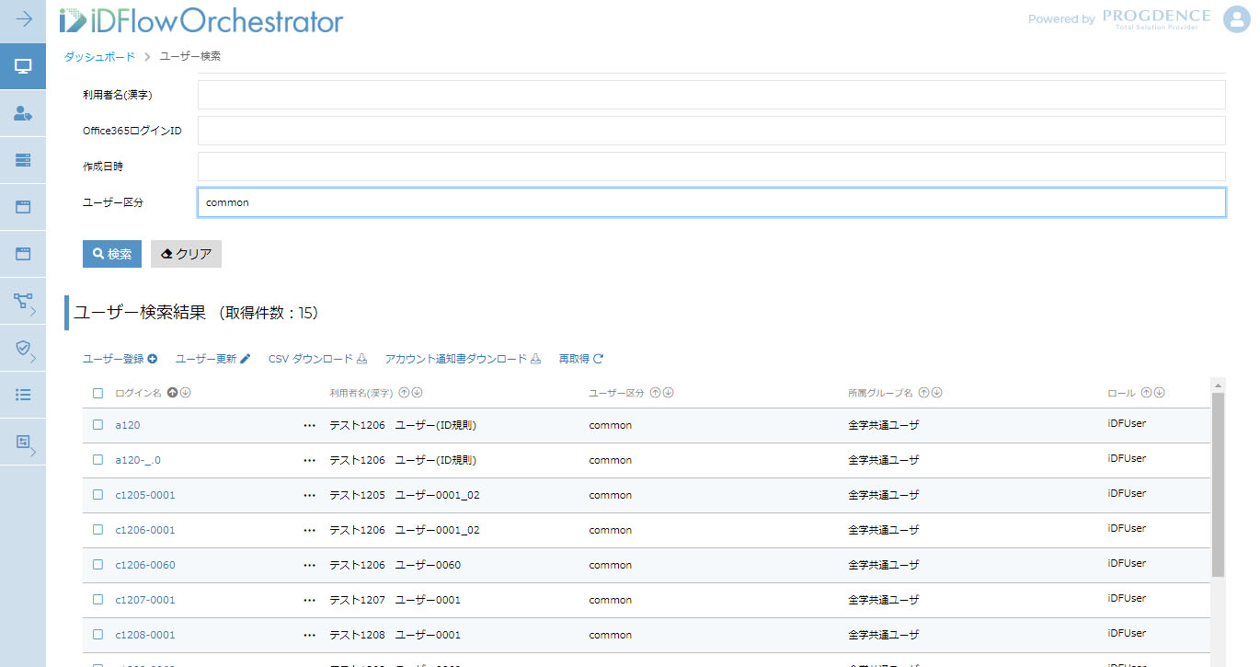Click the 利用者名(漢字) input field

click(711, 95)
